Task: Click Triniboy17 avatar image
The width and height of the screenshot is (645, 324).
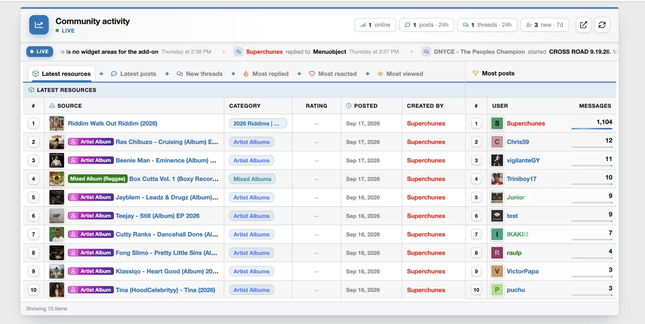Action: pos(497,179)
